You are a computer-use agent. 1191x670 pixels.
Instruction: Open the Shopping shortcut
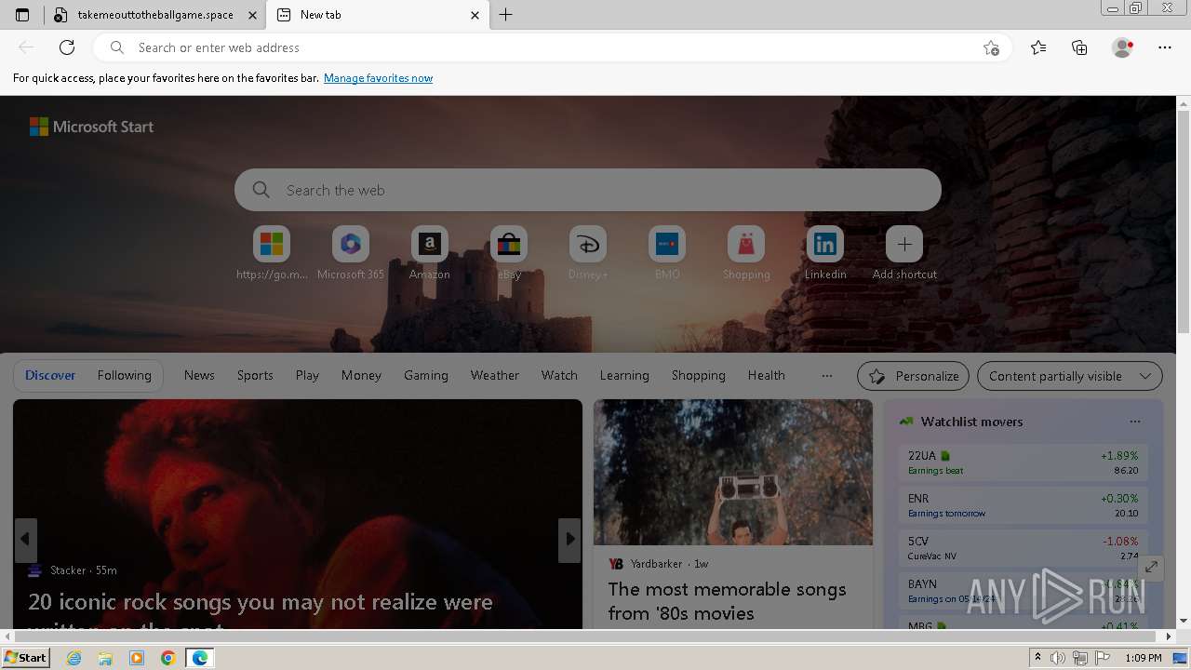(746, 253)
